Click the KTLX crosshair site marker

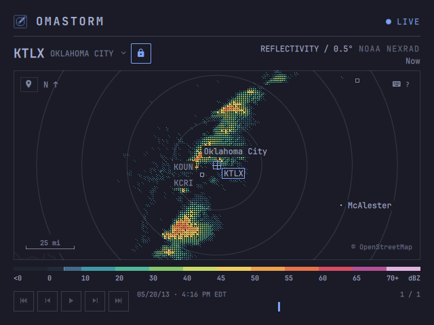pyautogui.click(x=217, y=165)
